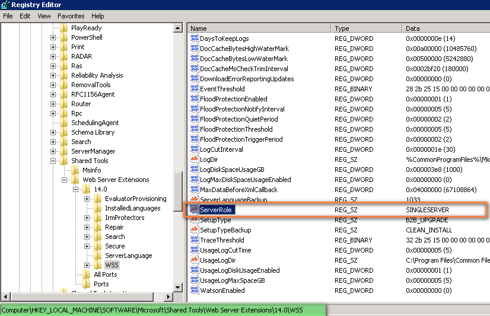Expand the RADAR key
Image resolution: width=490 pixels, height=316 pixels.
pos(53,56)
